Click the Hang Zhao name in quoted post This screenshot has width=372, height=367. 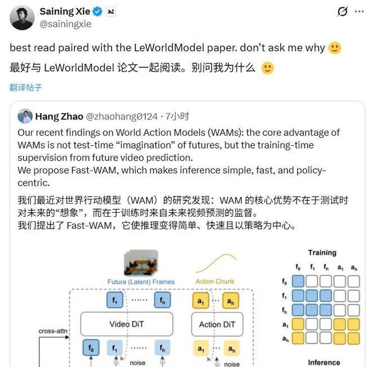pyautogui.click(x=59, y=117)
